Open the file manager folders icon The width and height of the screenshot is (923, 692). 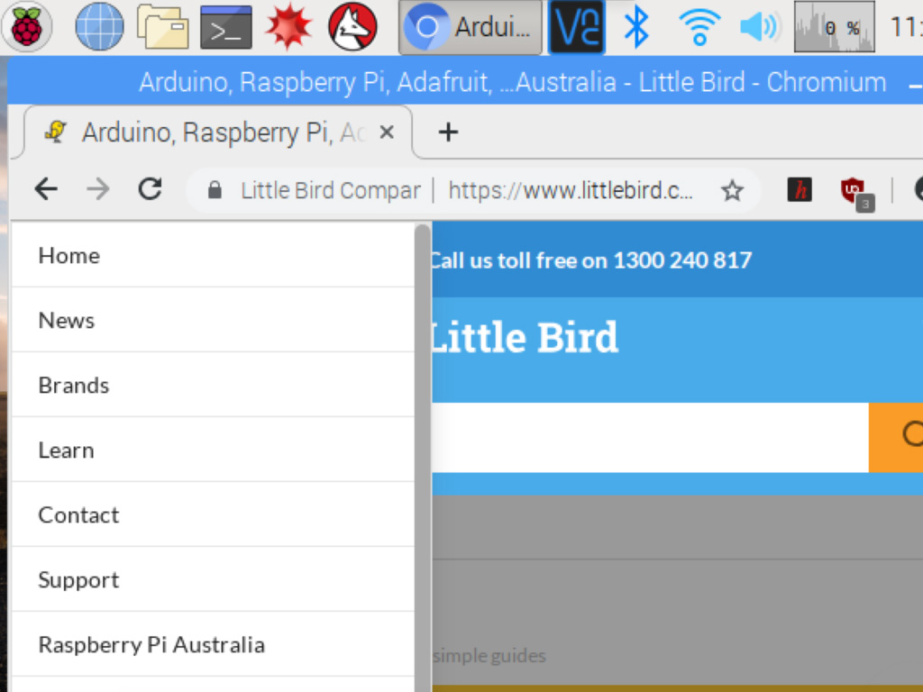pyautogui.click(x=163, y=26)
